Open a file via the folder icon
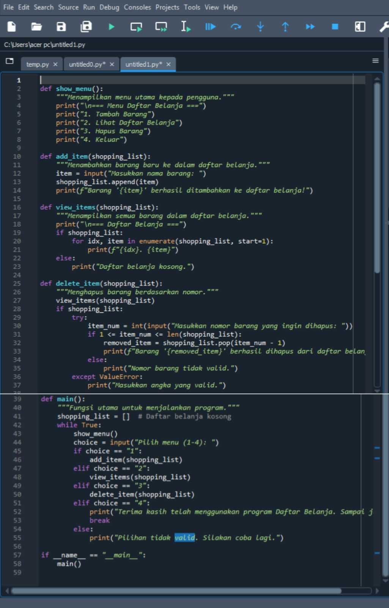This screenshot has width=389, height=608. tap(36, 27)
